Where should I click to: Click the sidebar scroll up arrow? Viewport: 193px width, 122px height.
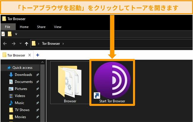[x=42, y=62]
